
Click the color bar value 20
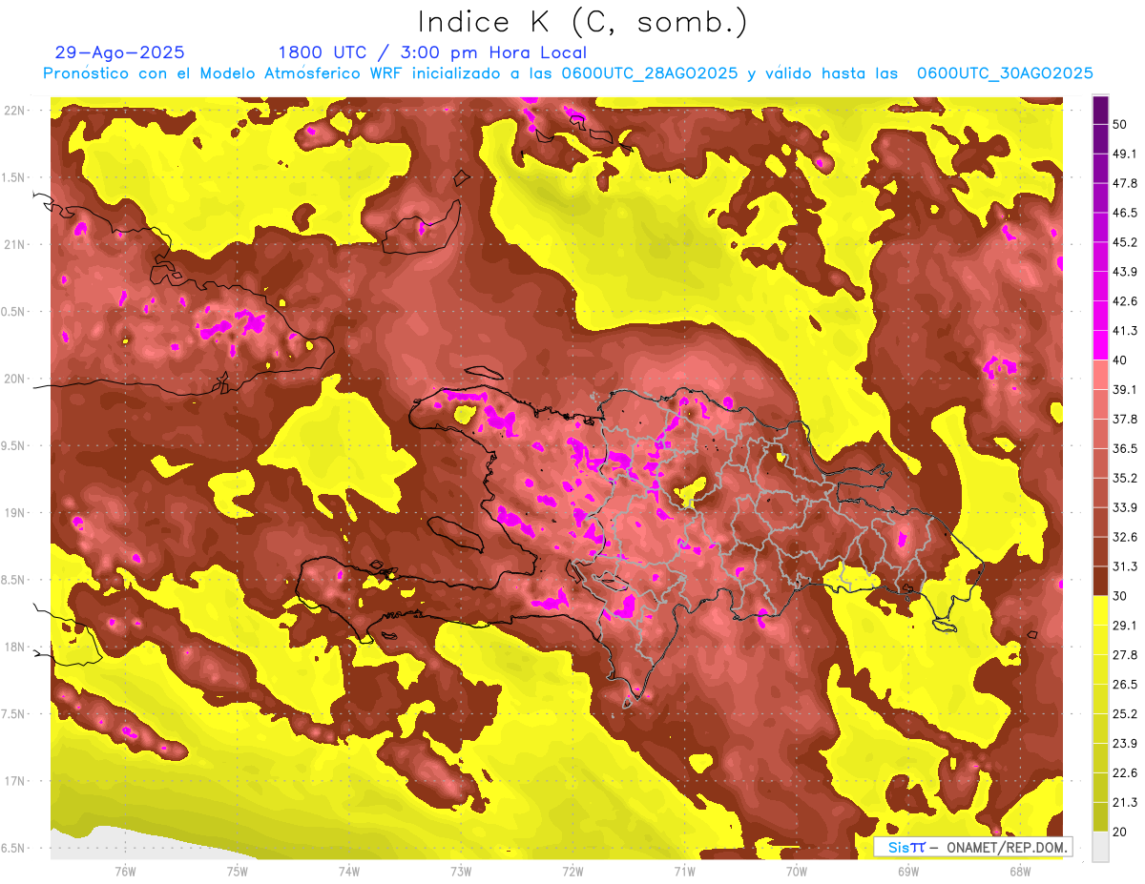point(1121,832)
